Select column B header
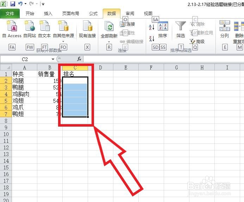 pos(50,68)
